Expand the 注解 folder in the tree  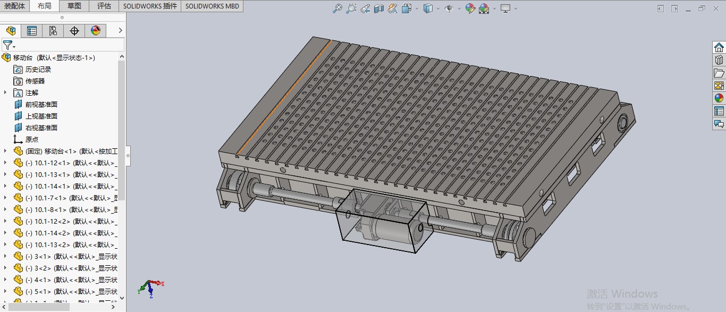5,92
